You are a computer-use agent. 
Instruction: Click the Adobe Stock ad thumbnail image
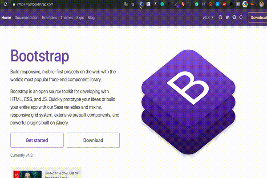click(28, 174)
